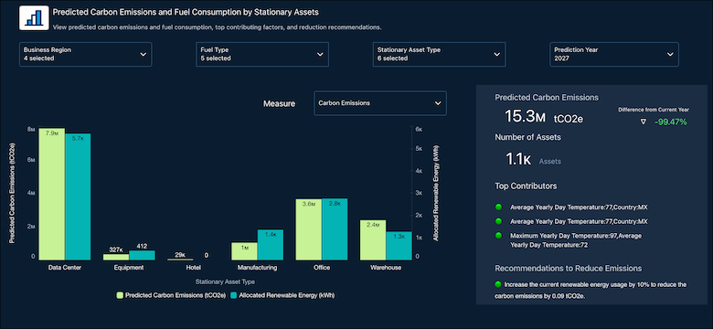Open the Business Region dropdown
This screenshot has height=329, width=713.
86,54
